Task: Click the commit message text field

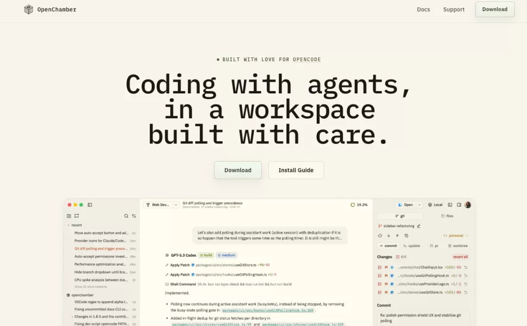Action: (424, 318)
